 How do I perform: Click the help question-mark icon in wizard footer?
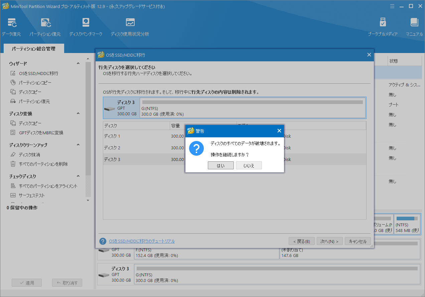tap(103, 241)
